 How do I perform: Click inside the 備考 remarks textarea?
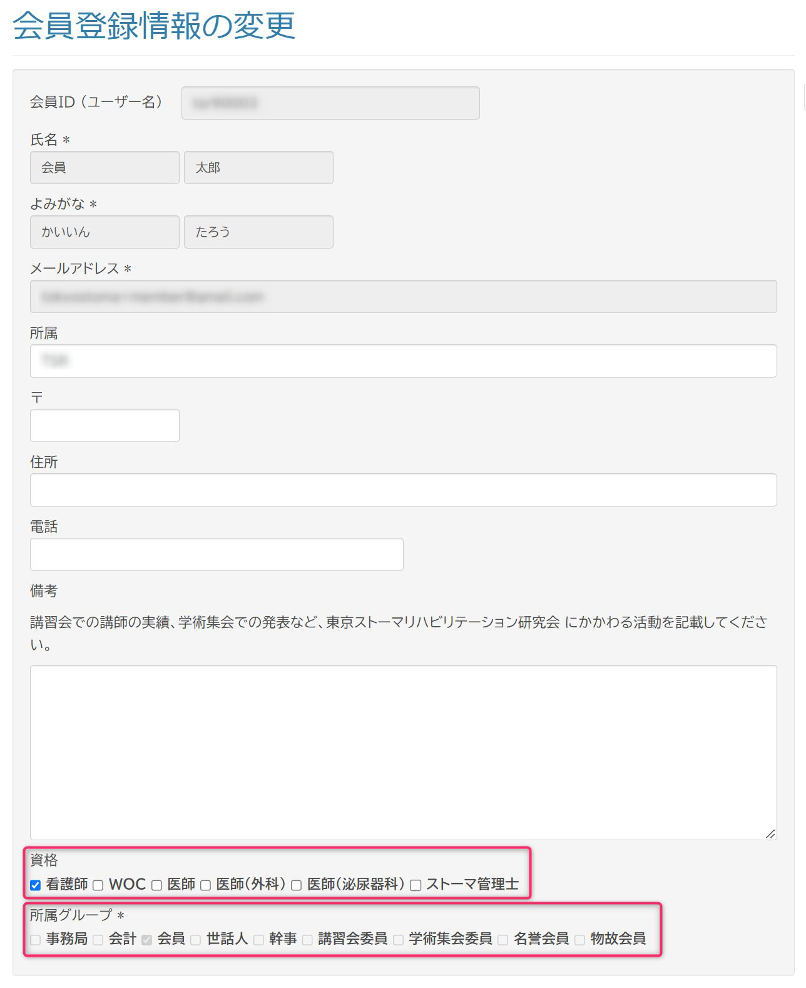[403, 751]
